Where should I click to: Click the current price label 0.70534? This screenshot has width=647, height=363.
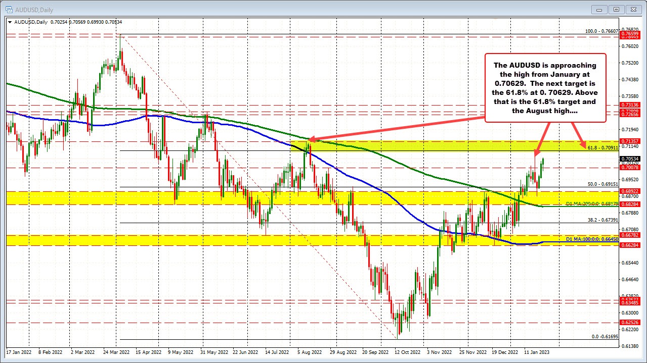coord(630,160)
